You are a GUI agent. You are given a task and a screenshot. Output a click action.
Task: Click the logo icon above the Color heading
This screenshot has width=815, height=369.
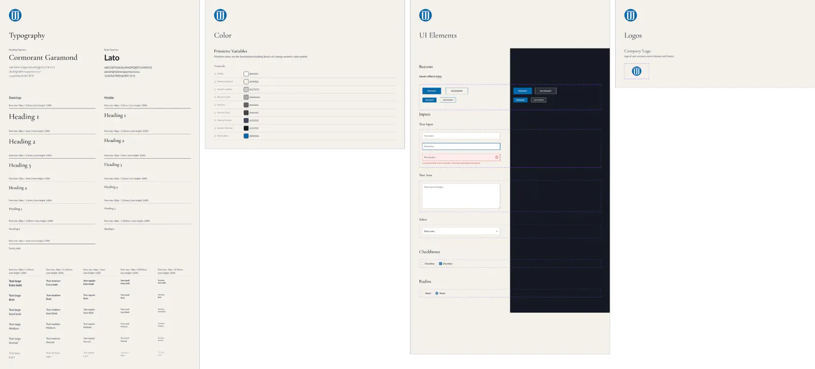point(221,15)
